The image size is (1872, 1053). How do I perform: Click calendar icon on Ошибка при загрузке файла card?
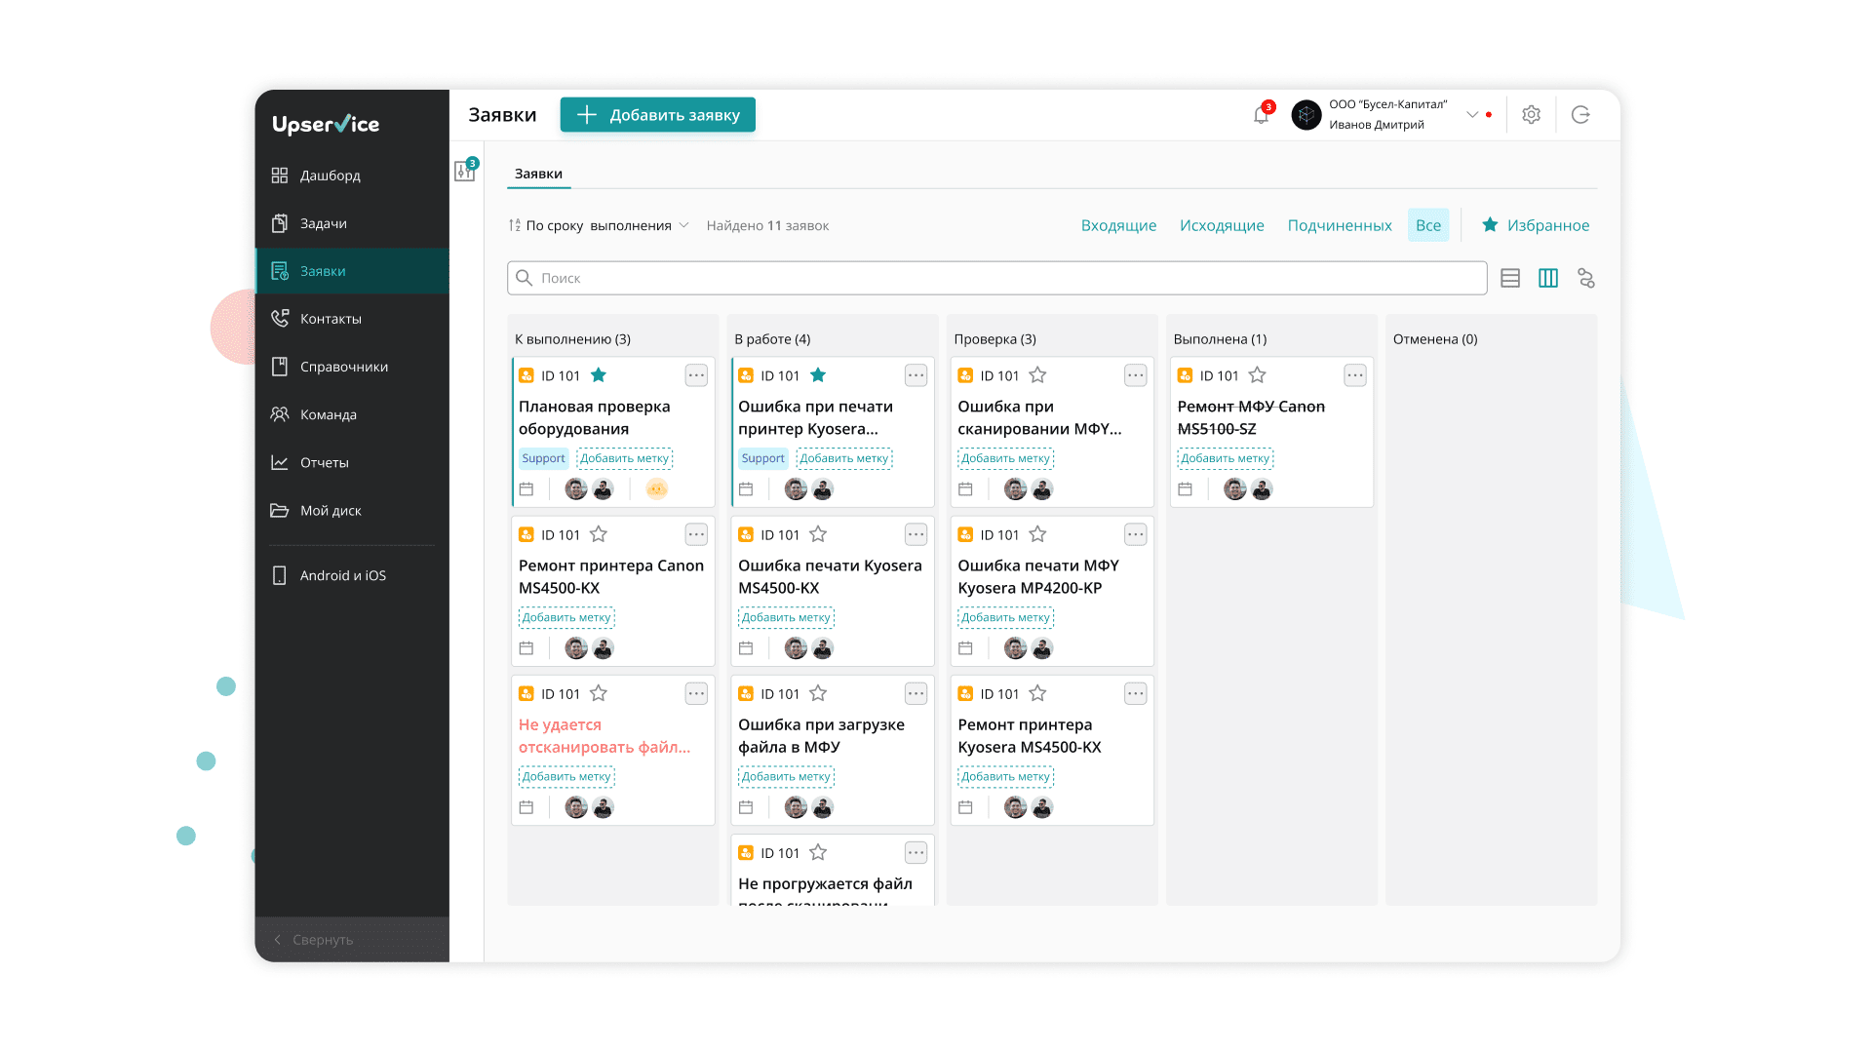[746, 807]
